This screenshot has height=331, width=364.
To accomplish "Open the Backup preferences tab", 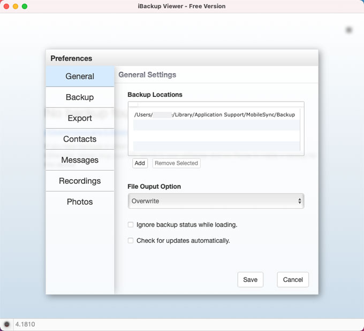I will click(80, 97).
